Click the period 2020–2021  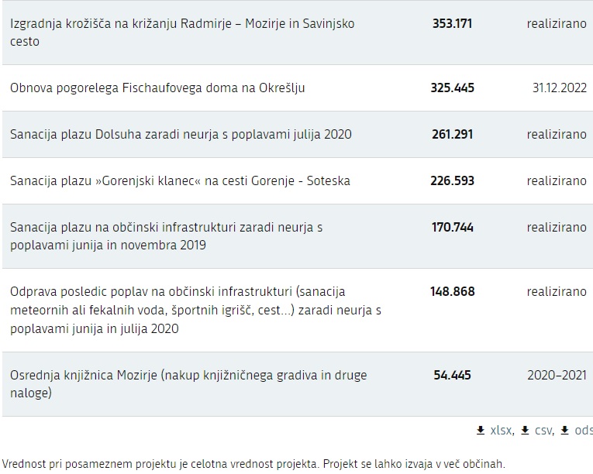(557, 375)
